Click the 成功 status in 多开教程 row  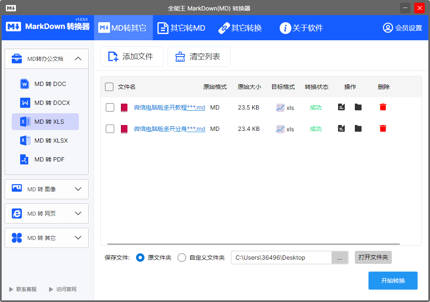[x=316, y=107]
